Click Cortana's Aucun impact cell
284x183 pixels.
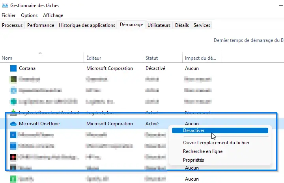pos(192,68)
